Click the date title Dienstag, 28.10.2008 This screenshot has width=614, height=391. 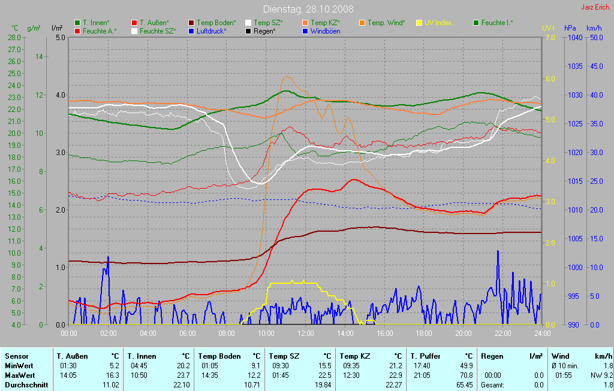(308, 10)
